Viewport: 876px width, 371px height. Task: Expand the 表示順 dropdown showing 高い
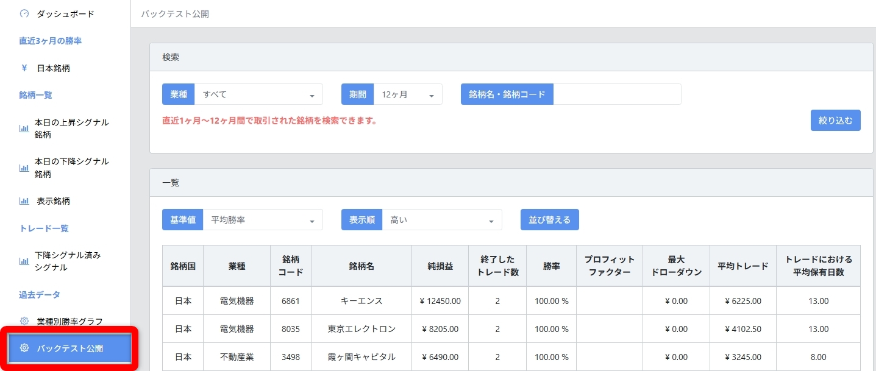pos(441,220)
